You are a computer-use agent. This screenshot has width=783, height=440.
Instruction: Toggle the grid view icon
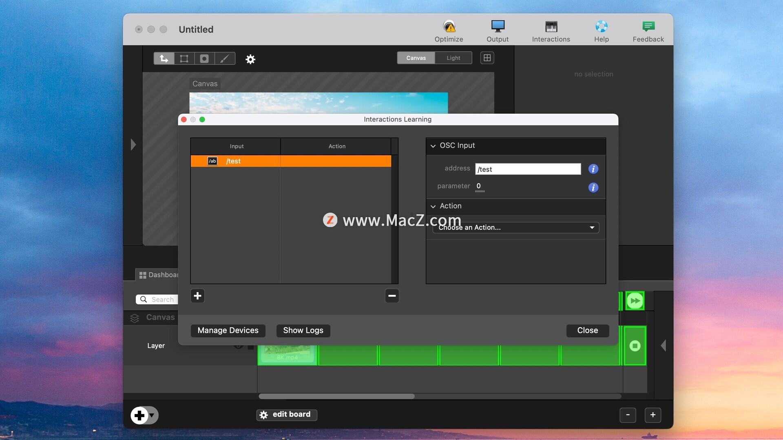point(487,58)
